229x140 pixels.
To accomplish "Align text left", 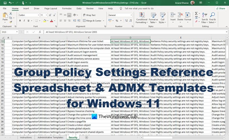I will 61,21.
